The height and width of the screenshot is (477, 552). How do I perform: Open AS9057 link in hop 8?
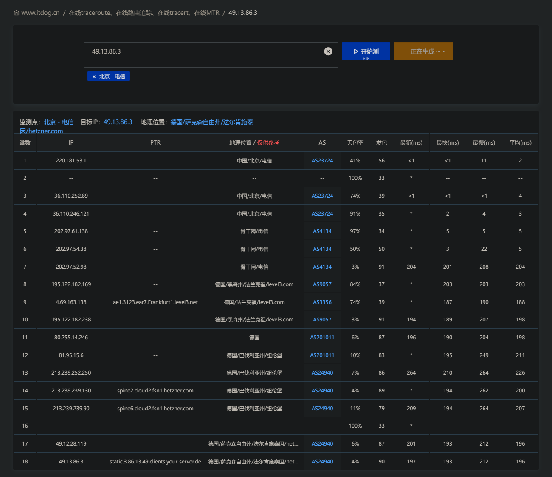point(322,284)
